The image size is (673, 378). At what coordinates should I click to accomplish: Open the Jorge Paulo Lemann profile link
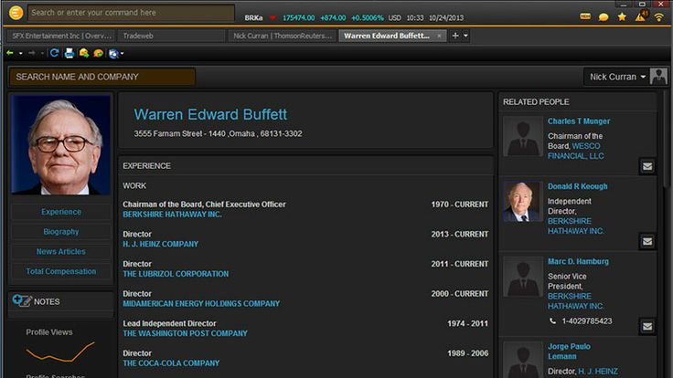[569, 352]
